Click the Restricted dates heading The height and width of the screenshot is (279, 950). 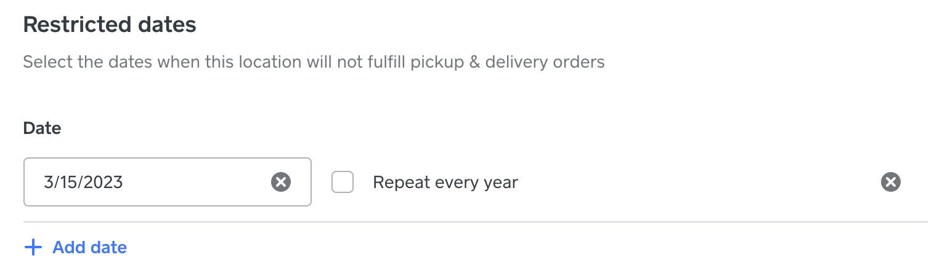click(x=110, y=25)
